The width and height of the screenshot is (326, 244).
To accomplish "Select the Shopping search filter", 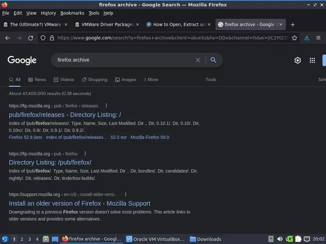I will point(94,80).
